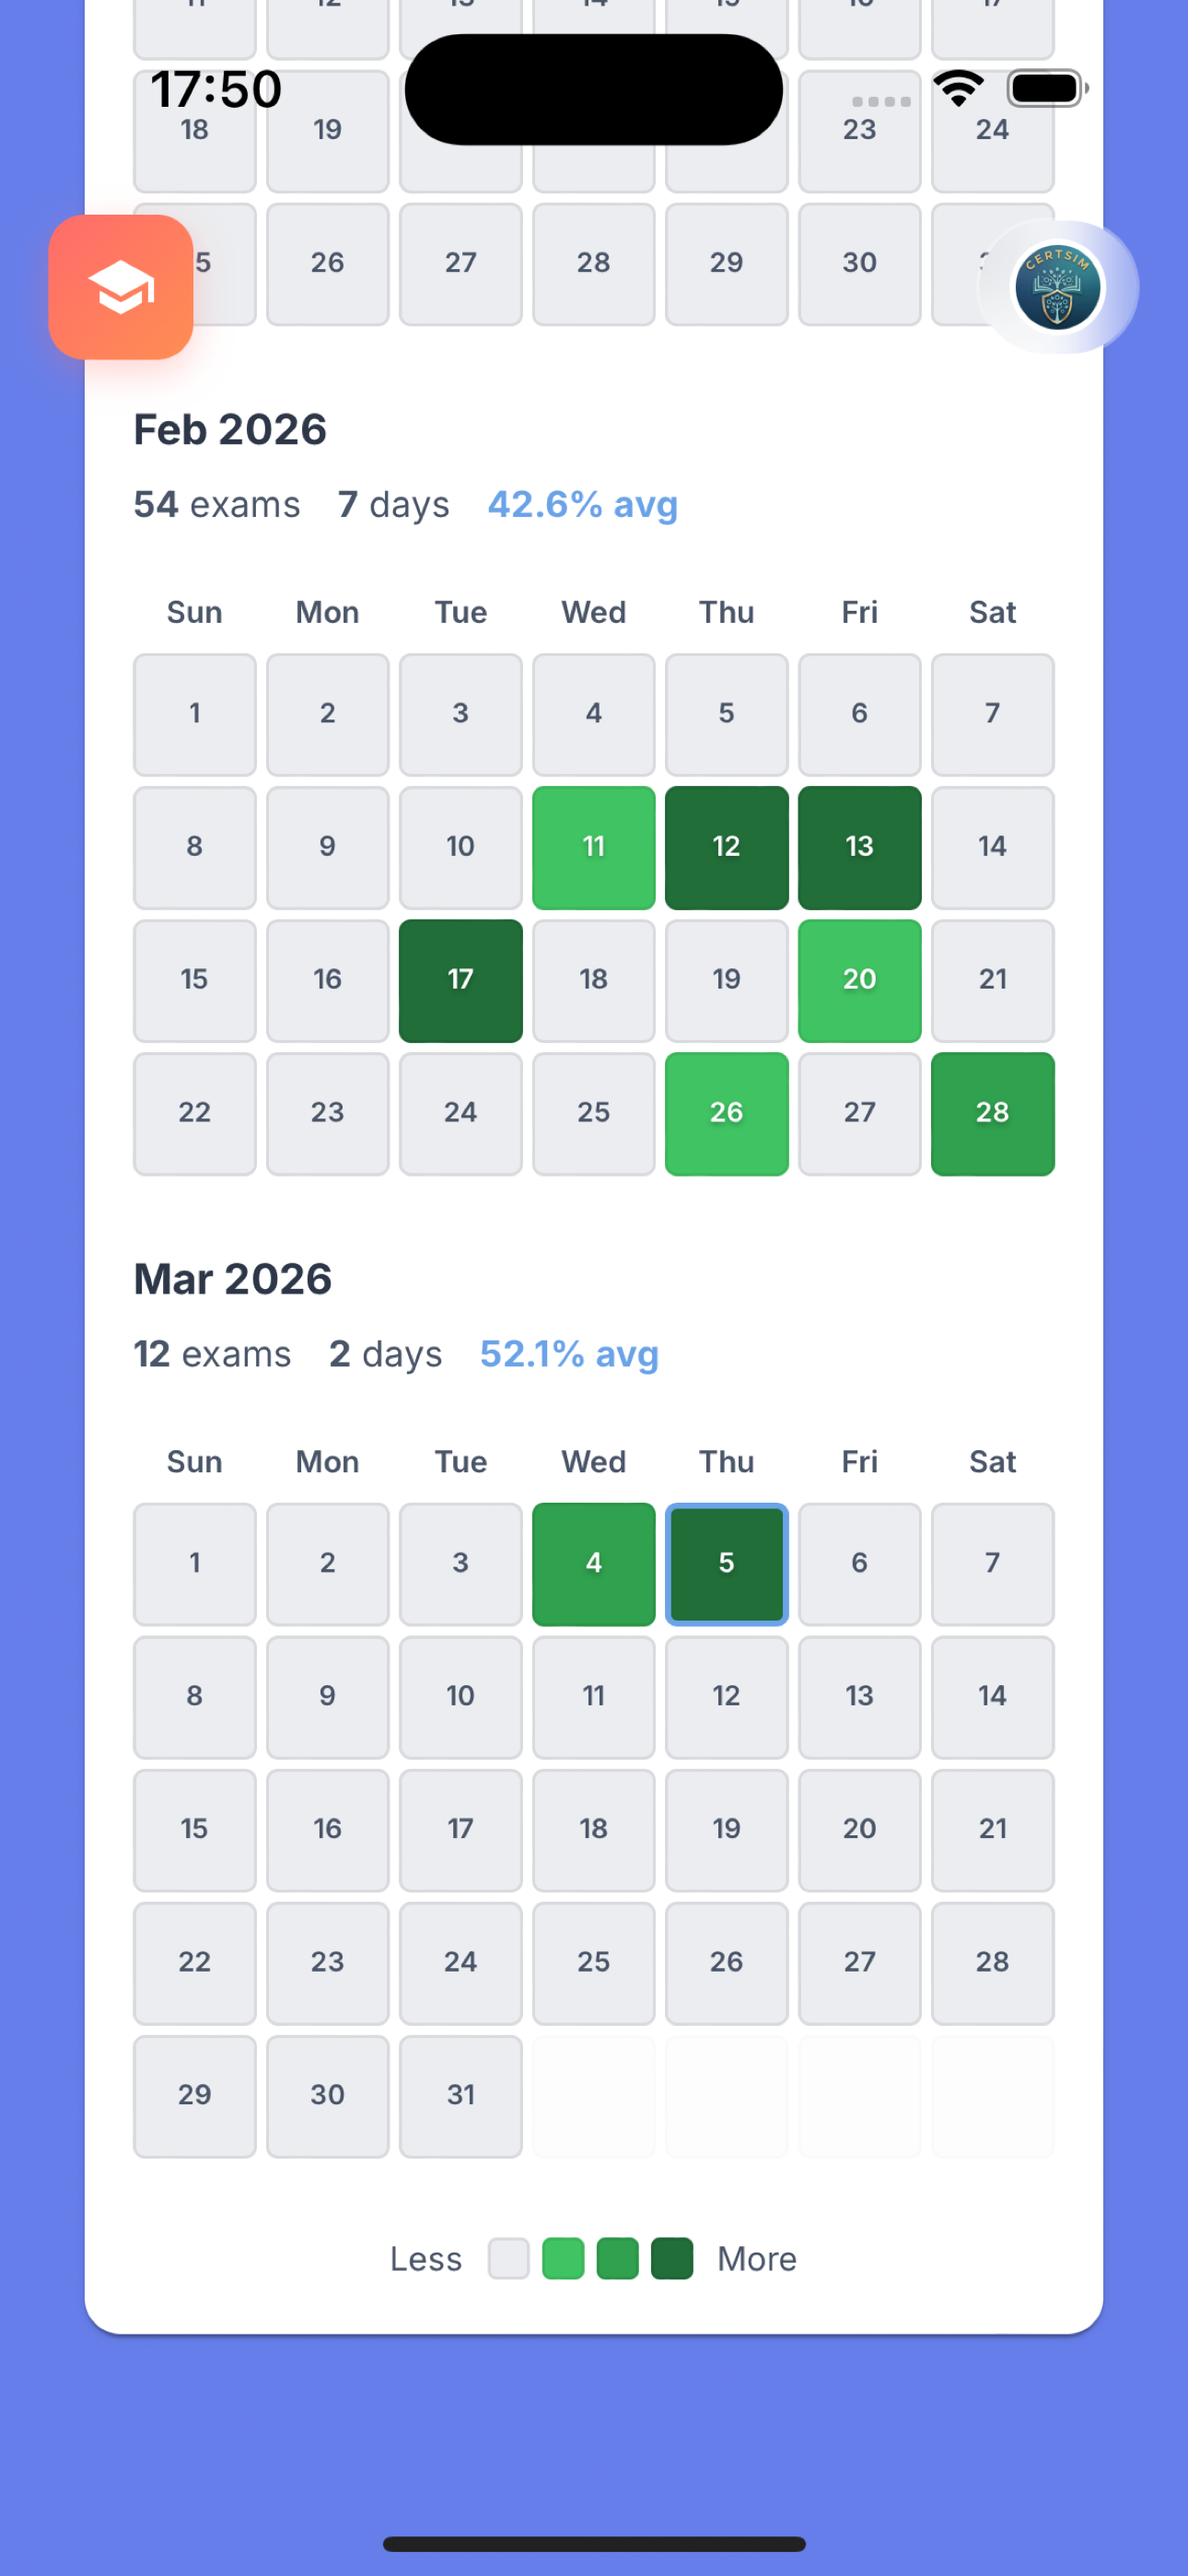Open February 11 activity day
The width and height of the screenshot is (1188, 2576).
tap(594, 847)
